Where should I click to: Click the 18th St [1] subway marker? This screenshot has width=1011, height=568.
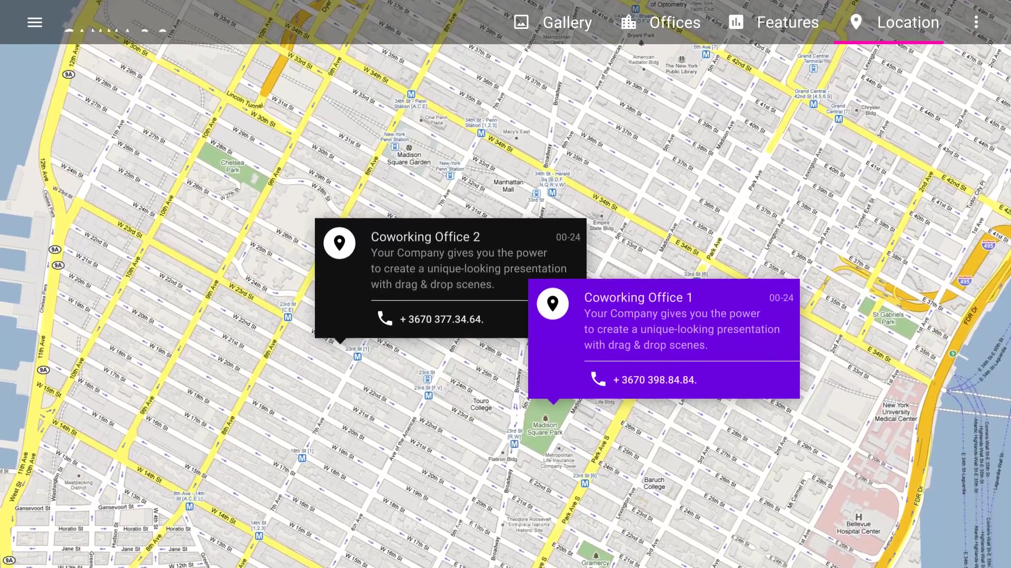(x=302, y=458)
